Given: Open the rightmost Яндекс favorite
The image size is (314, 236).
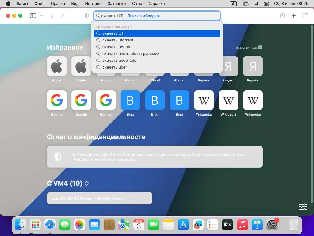Looking at the screenshot, I should (x=253, y=66).
